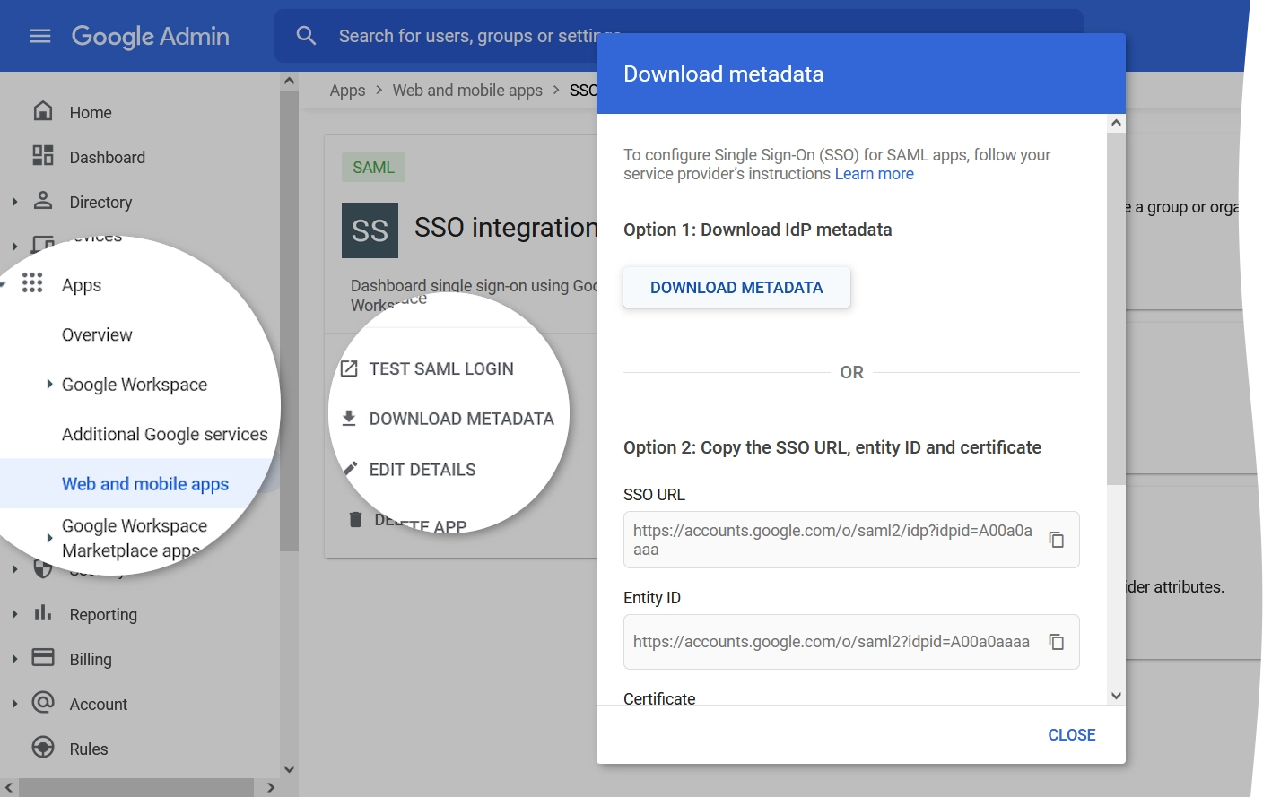
Task: Click the Dashboard tiles icon
Action: coord(43,155)
